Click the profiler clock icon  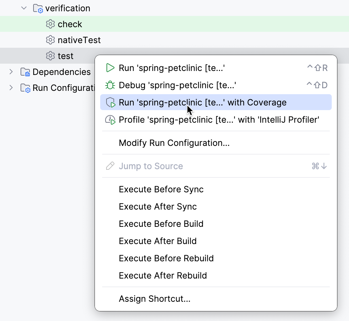point(110,119)
